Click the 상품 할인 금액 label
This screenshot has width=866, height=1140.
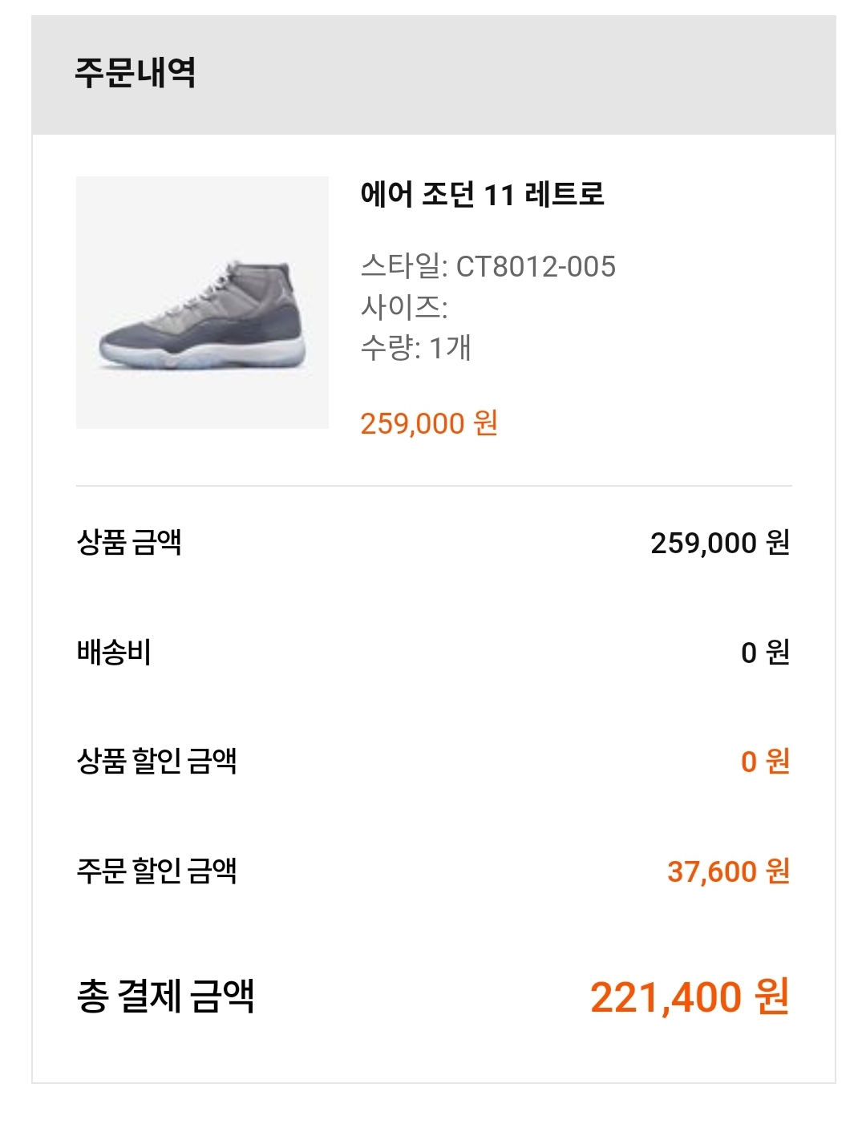[x=156, y=762]
